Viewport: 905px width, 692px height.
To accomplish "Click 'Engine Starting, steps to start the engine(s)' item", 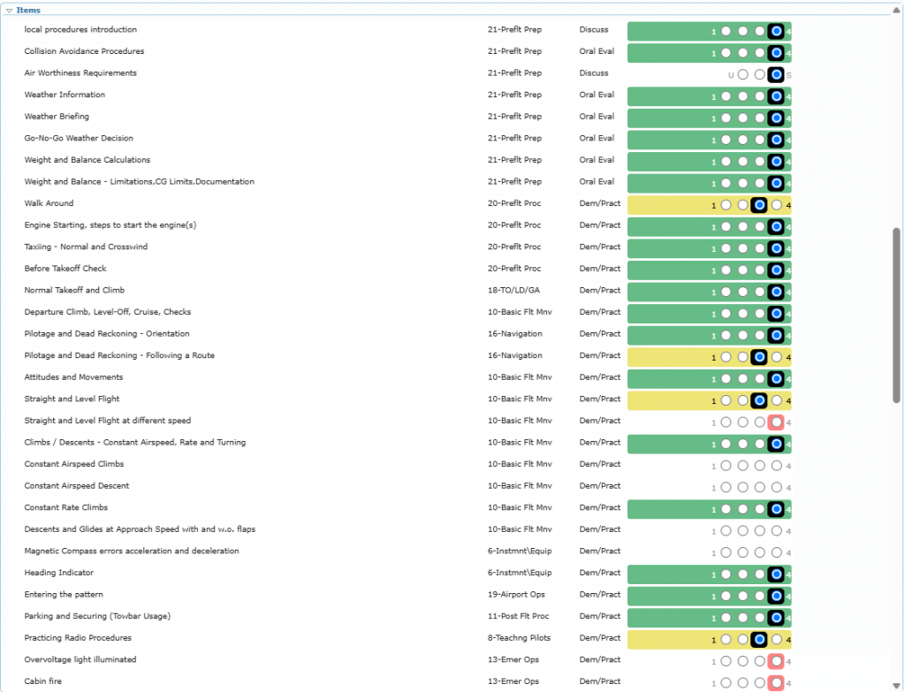I will tap(110, 225).
